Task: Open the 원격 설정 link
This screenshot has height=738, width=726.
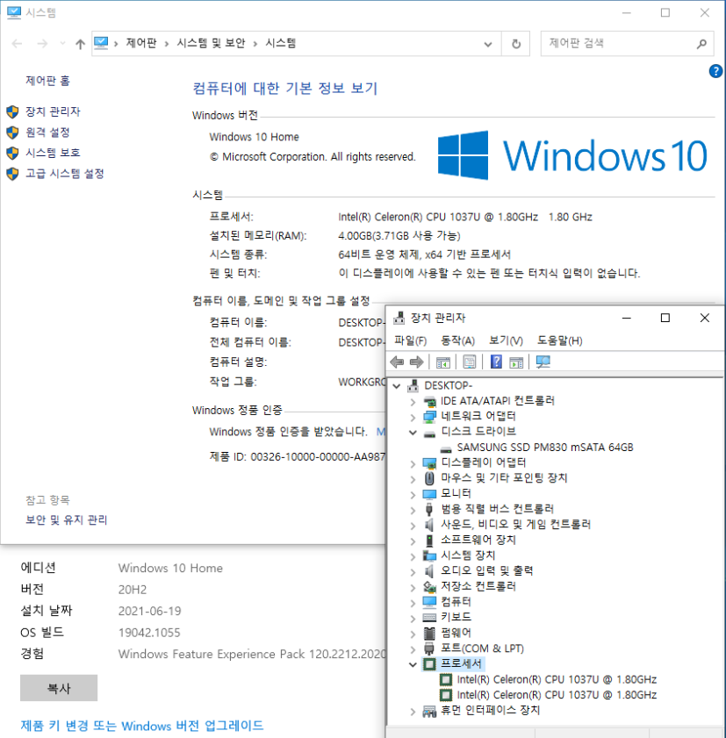Action: (47, 133)
